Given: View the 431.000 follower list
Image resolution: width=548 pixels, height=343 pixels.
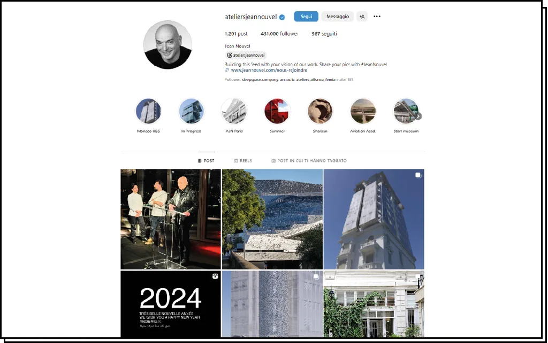Looking at the screenshot, I should (x=279, y=34).
